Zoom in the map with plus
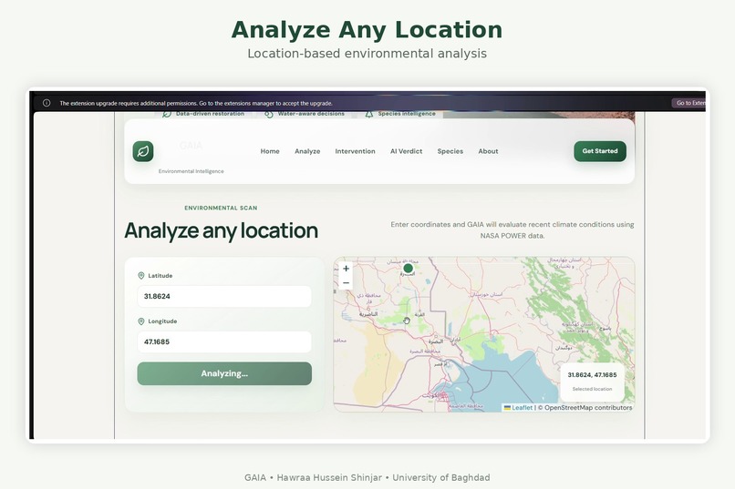735x489 pixels. [346, 269]
